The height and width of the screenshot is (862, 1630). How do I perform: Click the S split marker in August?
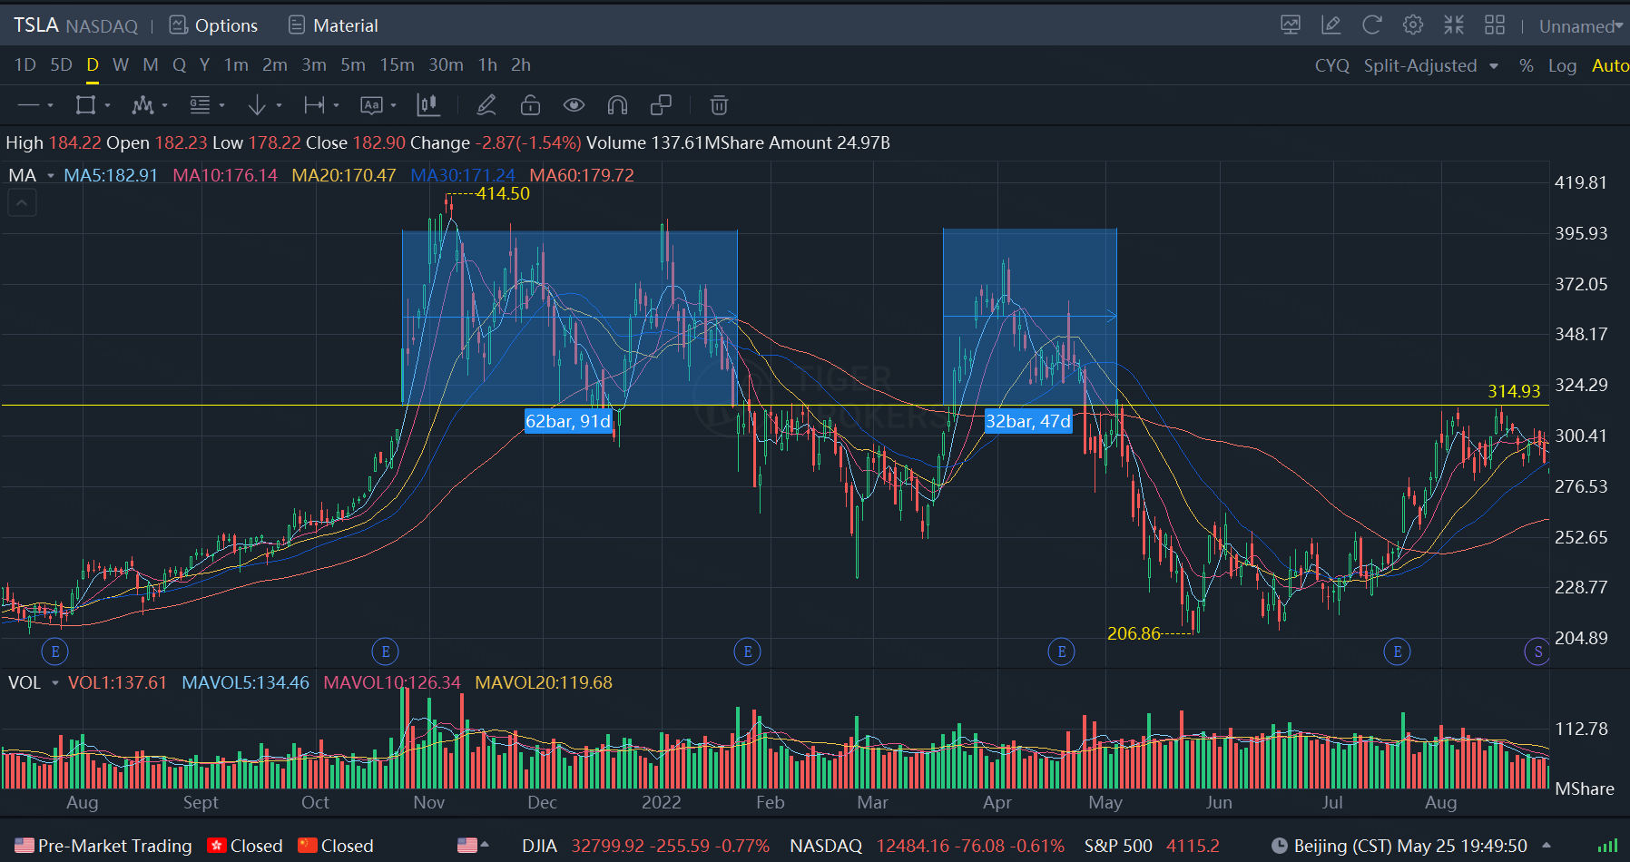pyautogui.click(x=1537, y=651)
